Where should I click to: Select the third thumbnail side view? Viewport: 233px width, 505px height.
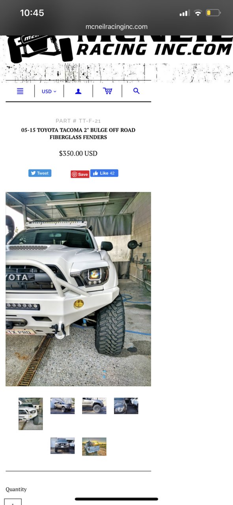pos(94,406)
